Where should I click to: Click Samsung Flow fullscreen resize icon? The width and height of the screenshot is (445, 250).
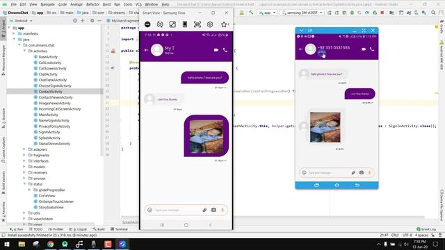click(x=172, y=24)
